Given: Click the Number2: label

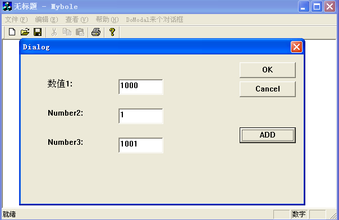Looking at the screenshot, I should (65, 113).
